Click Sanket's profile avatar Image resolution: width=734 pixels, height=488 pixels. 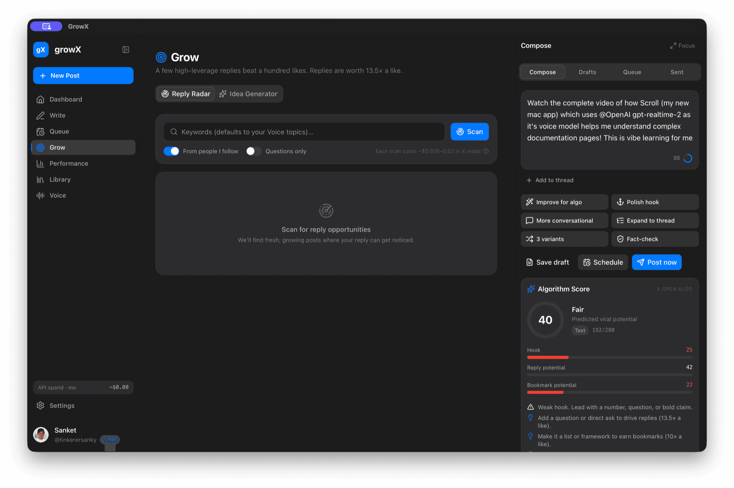41,435
